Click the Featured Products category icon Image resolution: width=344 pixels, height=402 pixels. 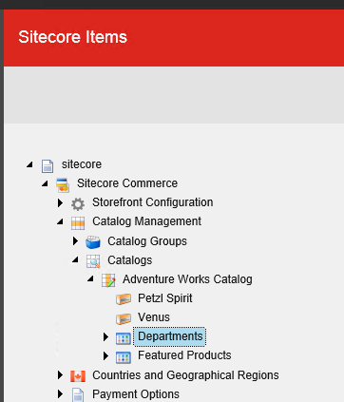click(124, 357)
